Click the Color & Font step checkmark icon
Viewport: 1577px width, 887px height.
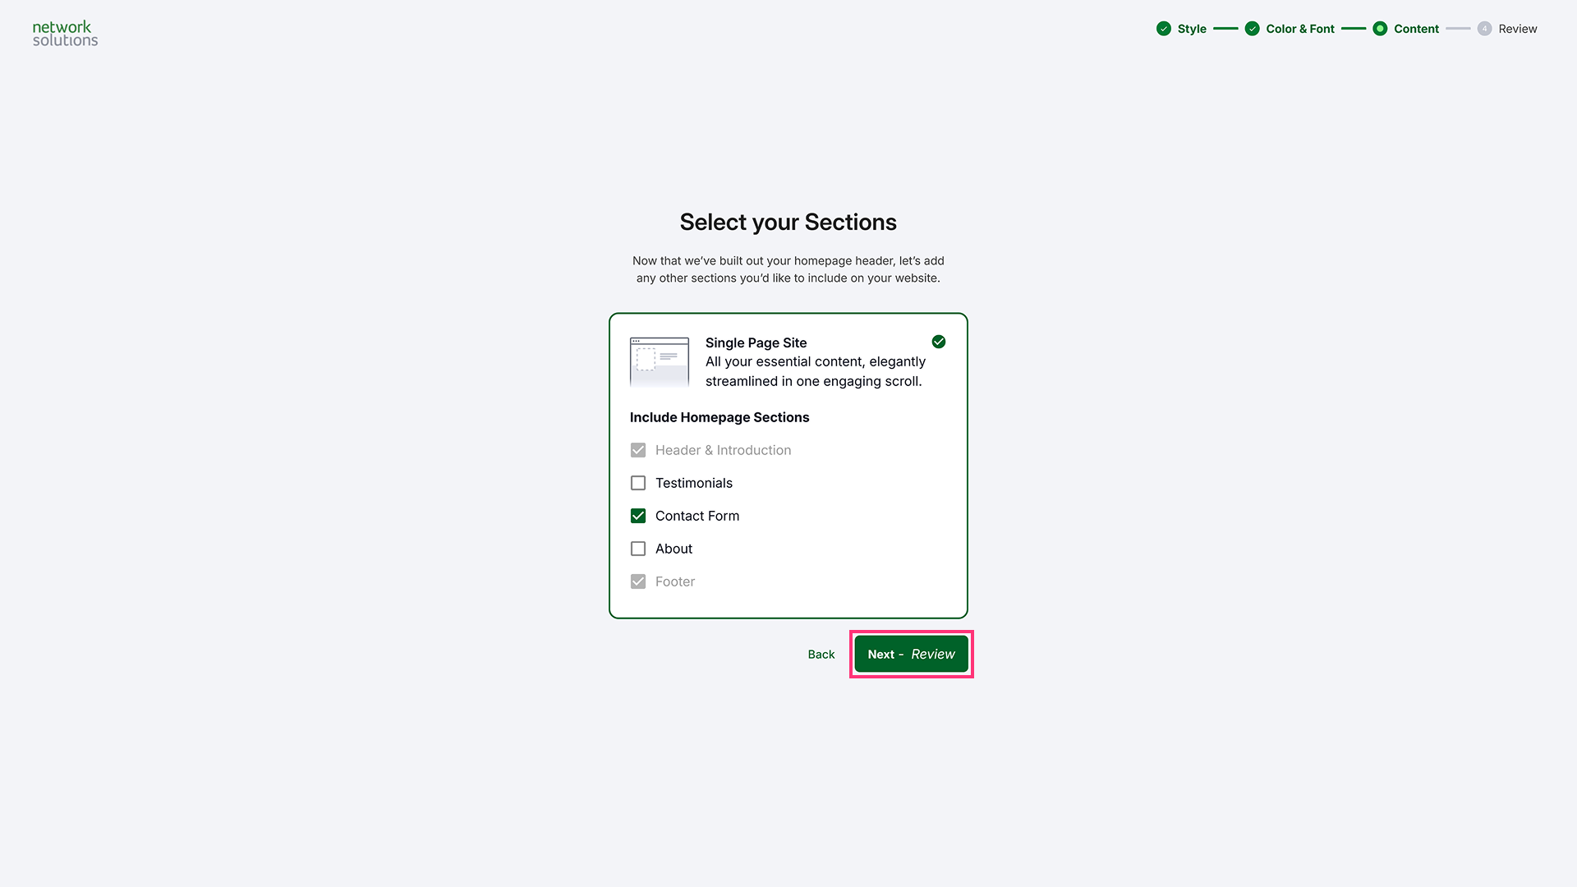1252,29
